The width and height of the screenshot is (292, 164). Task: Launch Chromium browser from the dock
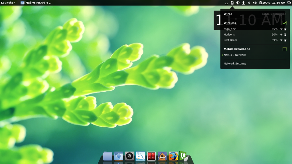[x=119, y=156]
